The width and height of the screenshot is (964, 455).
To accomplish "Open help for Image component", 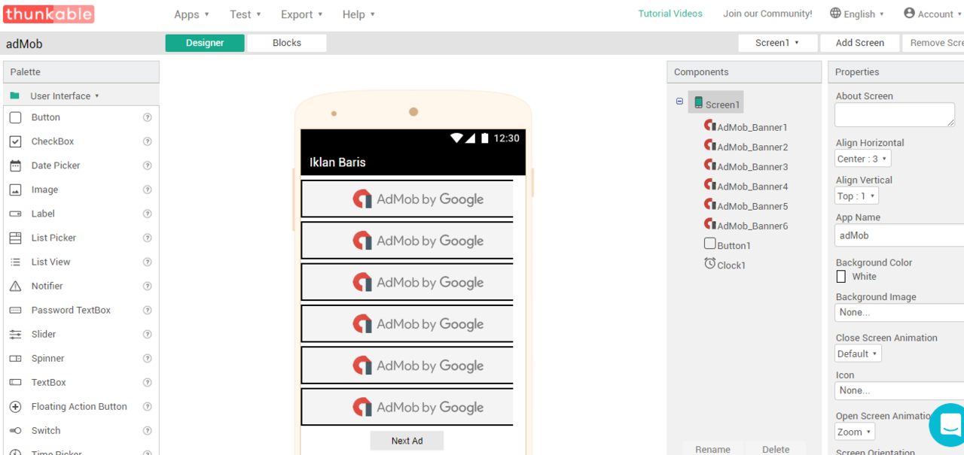I will [x=148, y=190].
